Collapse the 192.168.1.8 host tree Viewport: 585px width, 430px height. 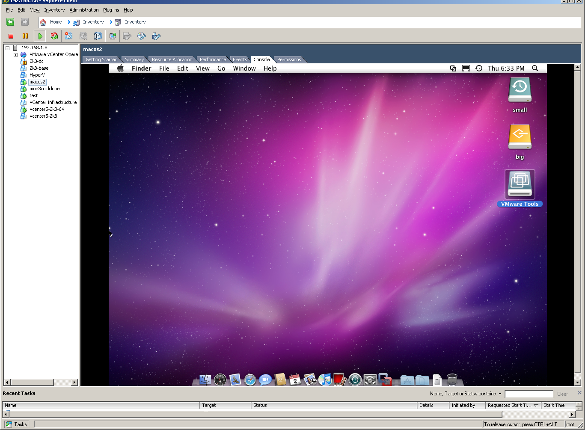tap(7, 48)
